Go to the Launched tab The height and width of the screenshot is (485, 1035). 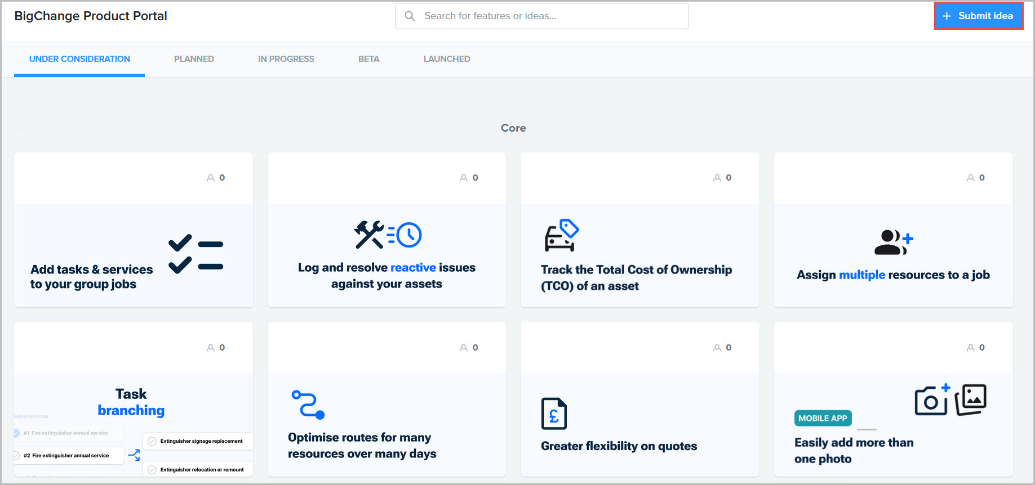tap(447, 59)
